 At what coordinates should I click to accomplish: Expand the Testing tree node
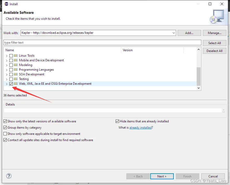[7, 79]
